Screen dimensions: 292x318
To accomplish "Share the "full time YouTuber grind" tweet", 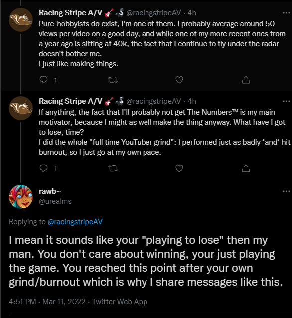I will [246, 168].
